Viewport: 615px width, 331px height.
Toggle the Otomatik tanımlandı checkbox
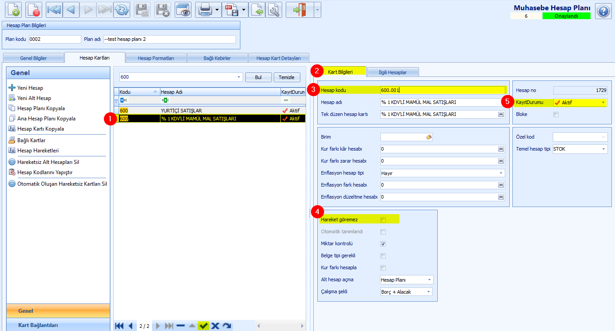pos(383,232)
